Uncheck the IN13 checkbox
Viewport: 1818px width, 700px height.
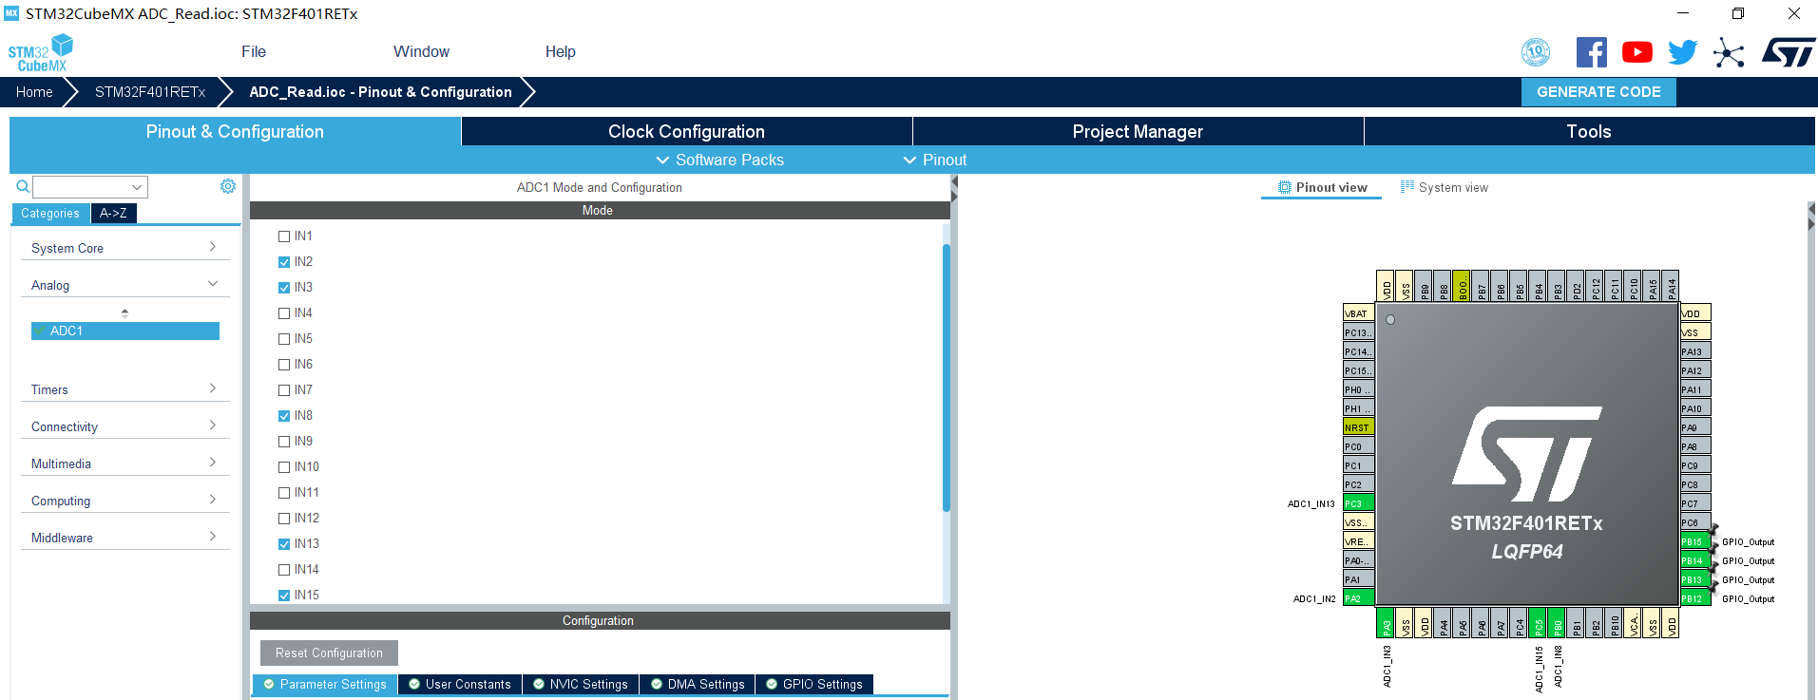coord(284,544)
